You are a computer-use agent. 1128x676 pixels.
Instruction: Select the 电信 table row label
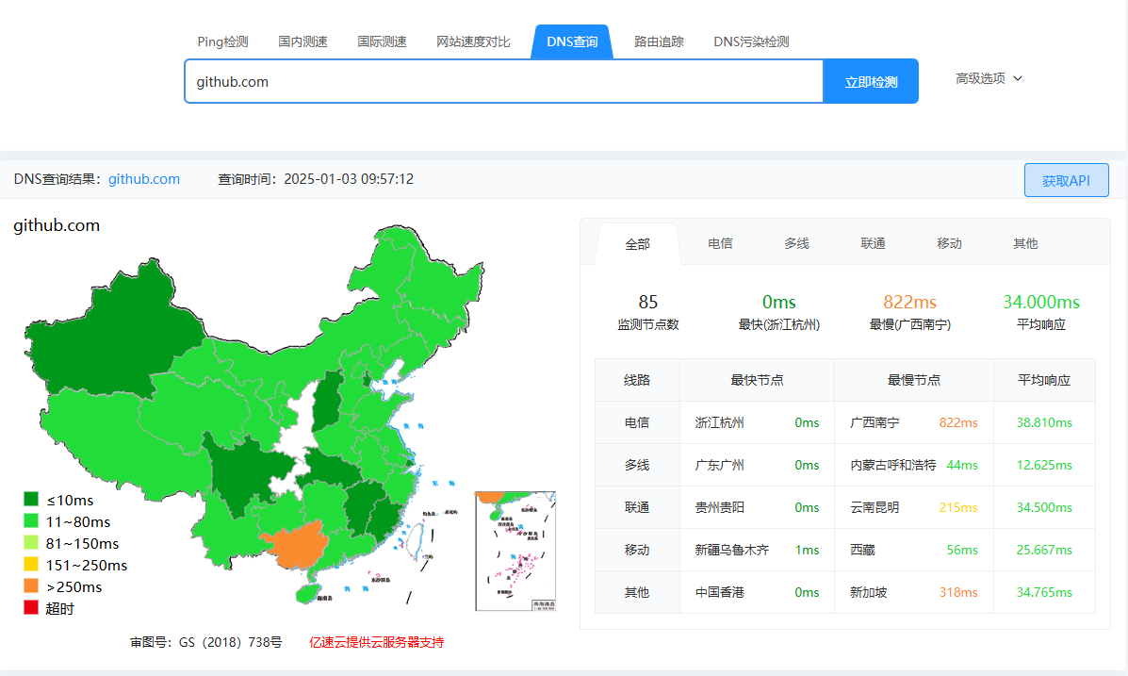click(x=637, y=422)
